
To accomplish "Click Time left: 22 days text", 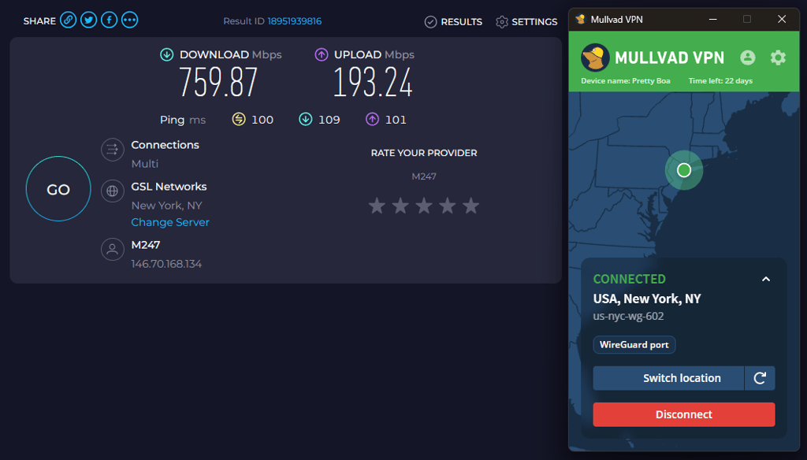I will 720,81.
